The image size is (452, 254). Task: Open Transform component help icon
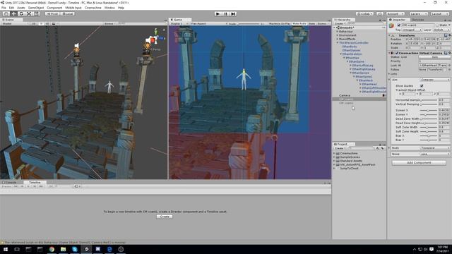pyautogui.click(x=446, y=35)
